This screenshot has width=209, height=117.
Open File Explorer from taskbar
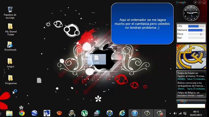click(x=9, y=113)
